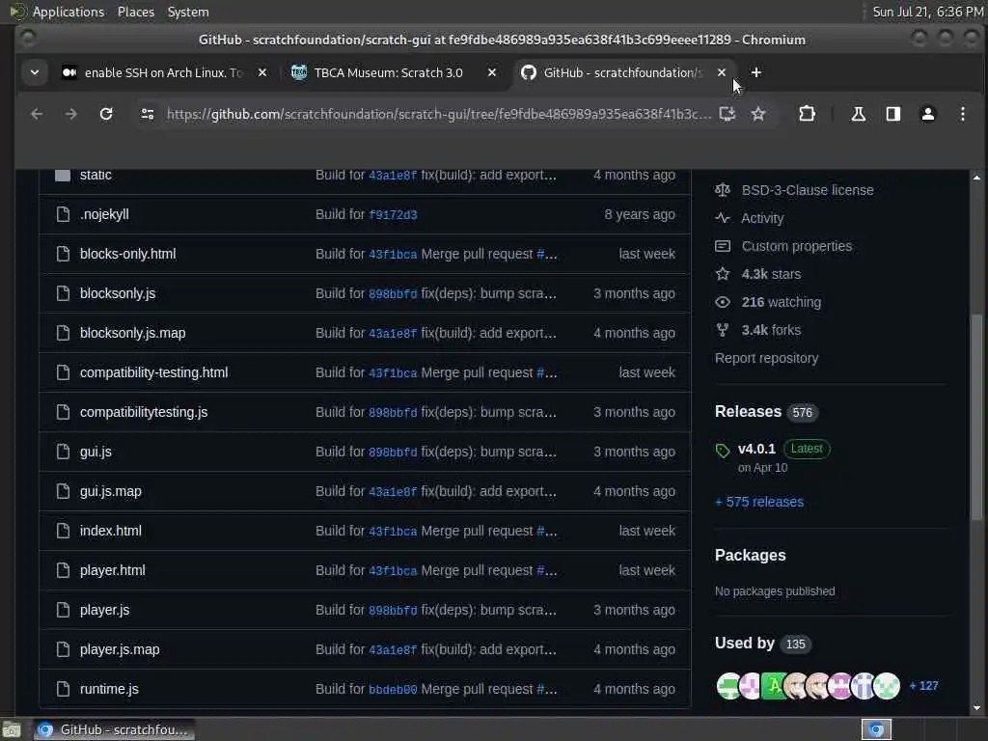988x741 pixels.
Task: Close the enable SSH on Arch Linux tab
Action: point(262,72)
